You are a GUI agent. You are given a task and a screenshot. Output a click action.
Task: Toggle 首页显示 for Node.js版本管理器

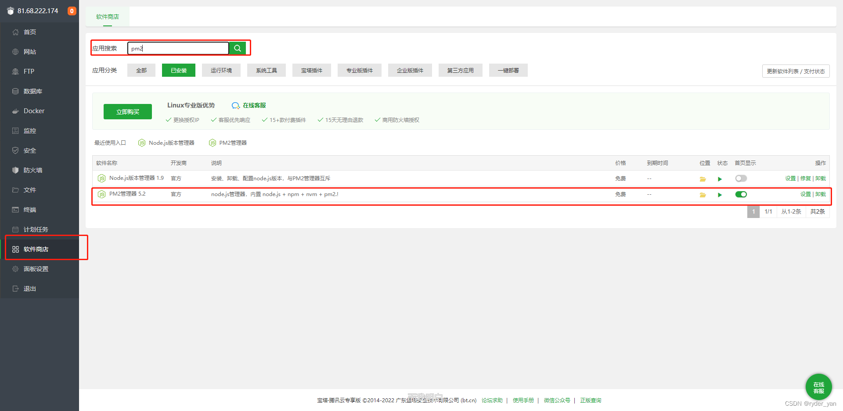(741, 179)
